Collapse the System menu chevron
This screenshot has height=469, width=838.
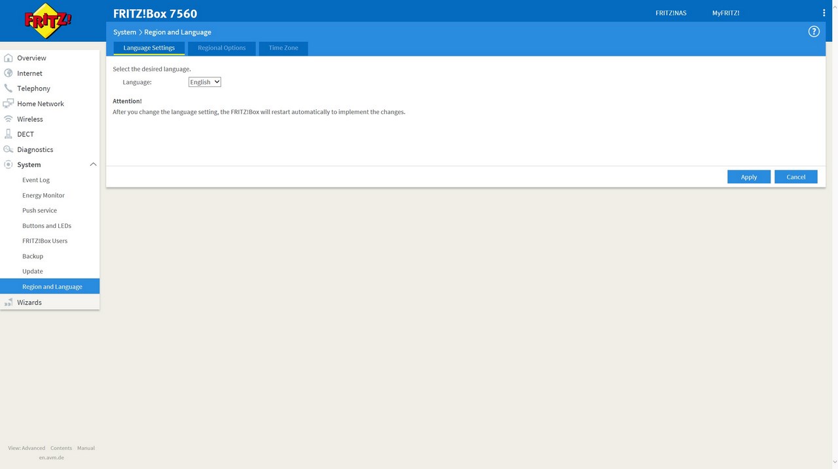(93, 164)
